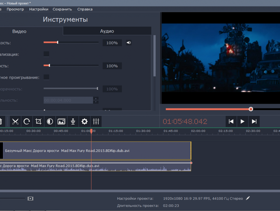Screen dimensions: 280x211
Task: Open clip properties gear icon
Action: pyautogui.click(x=85, y=121)
